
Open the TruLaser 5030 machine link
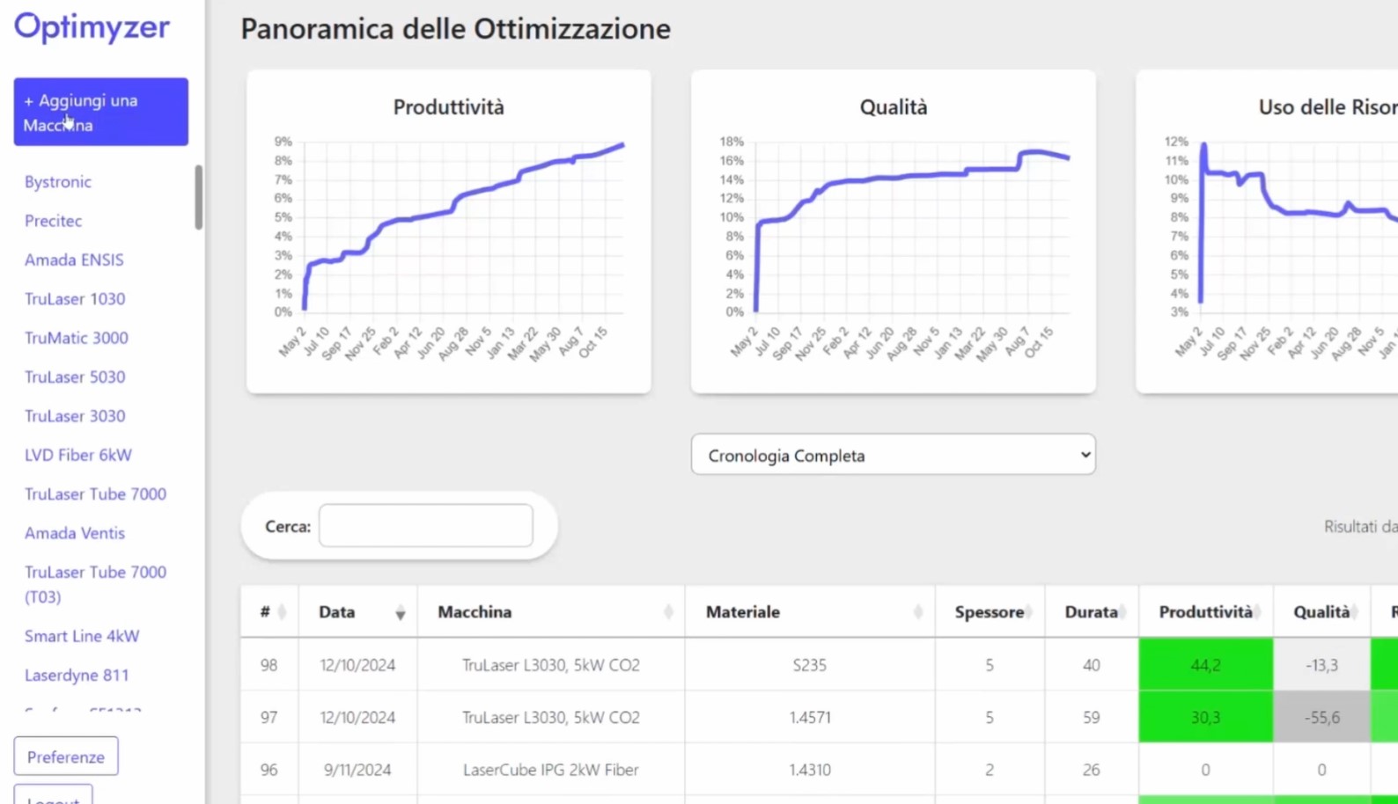[x=75, y=377]
